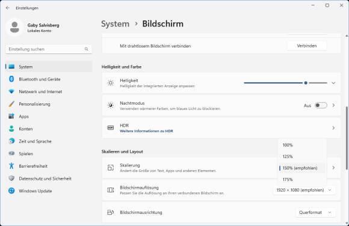
Task: Click the Barrierefreiheit accessibility icon
Action: click(11, 166)
